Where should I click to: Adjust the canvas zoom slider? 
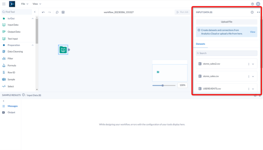coord(163,86)
